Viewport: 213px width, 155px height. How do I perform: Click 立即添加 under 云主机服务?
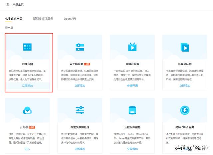click(x=80, y=85)
